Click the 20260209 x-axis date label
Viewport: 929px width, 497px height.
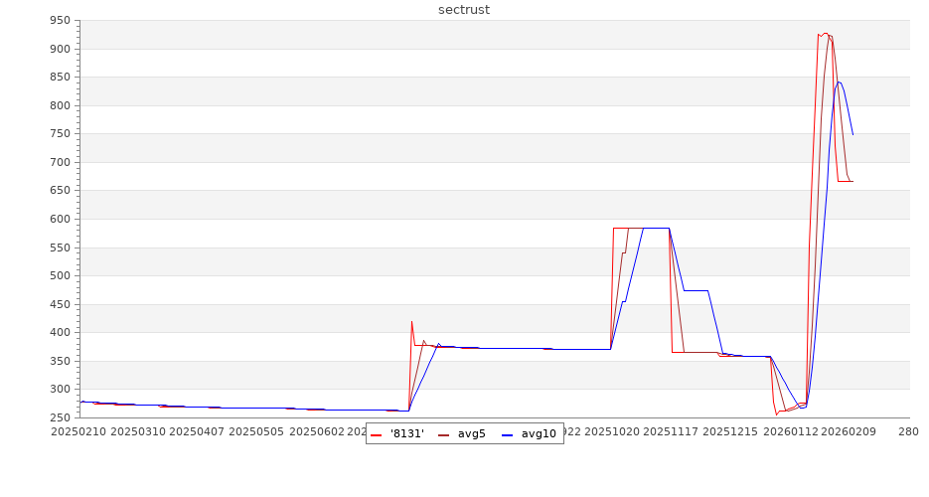pos(851,431)
